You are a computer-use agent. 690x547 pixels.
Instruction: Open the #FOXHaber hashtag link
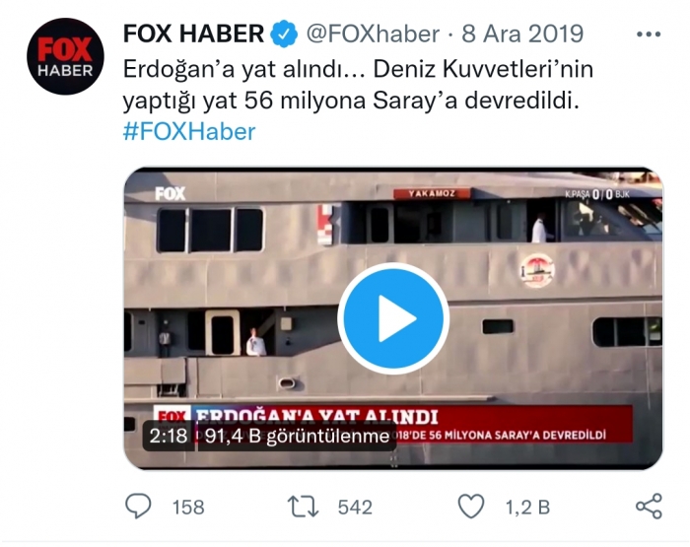point(189,132)
